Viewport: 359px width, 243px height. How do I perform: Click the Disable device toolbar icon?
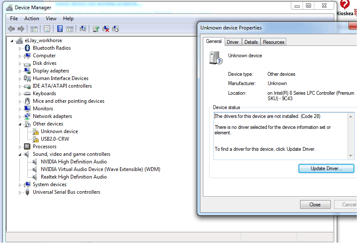click(x=115, y=29)
